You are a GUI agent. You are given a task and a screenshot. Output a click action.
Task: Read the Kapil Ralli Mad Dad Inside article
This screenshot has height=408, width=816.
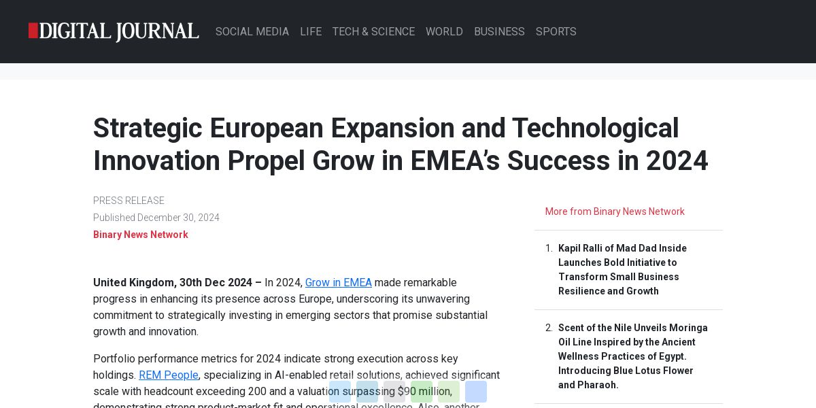click(x=622, y=269)
